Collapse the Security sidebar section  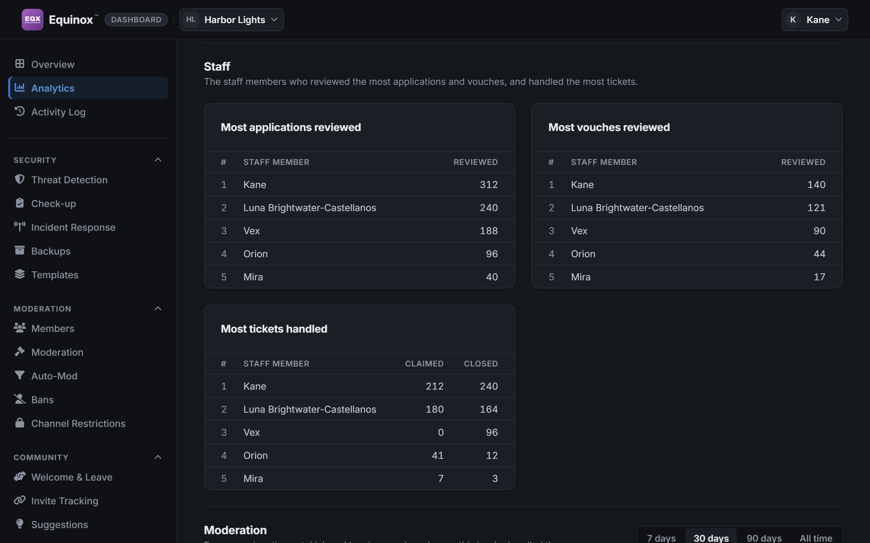(158, 160)
